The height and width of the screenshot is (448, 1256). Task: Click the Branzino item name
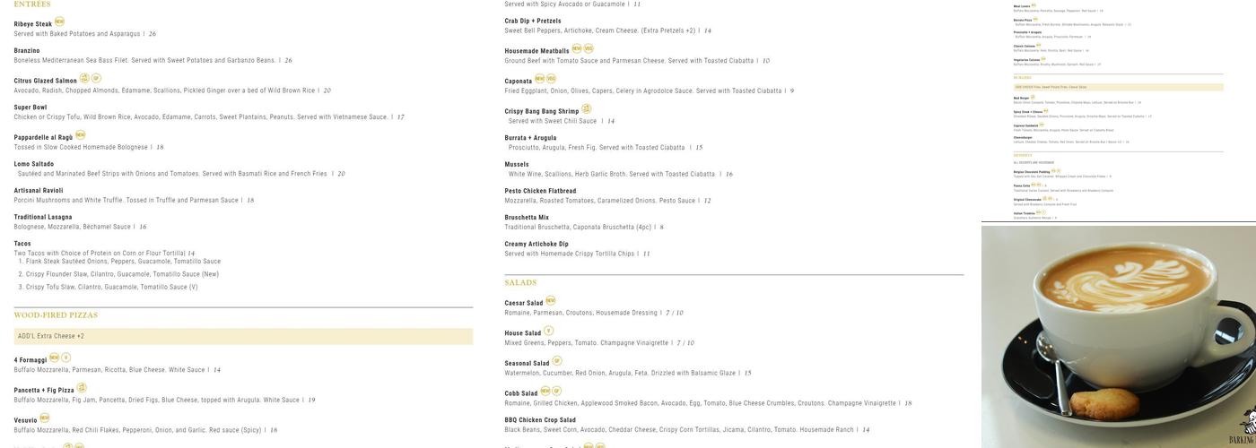[x=27, y=51]
